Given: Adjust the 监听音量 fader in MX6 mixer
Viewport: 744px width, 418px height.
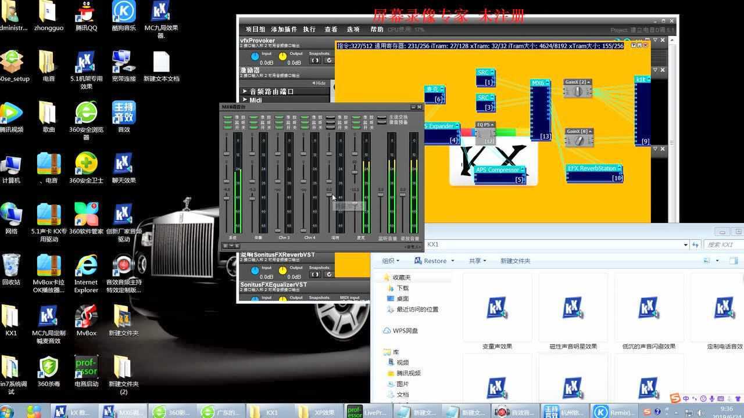Looking at the screenshot, I should [381, 194].
